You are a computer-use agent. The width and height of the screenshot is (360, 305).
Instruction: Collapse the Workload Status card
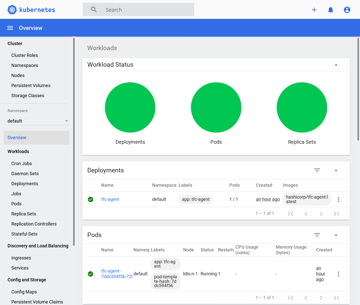pyautogui.click(x=336, y=65)
